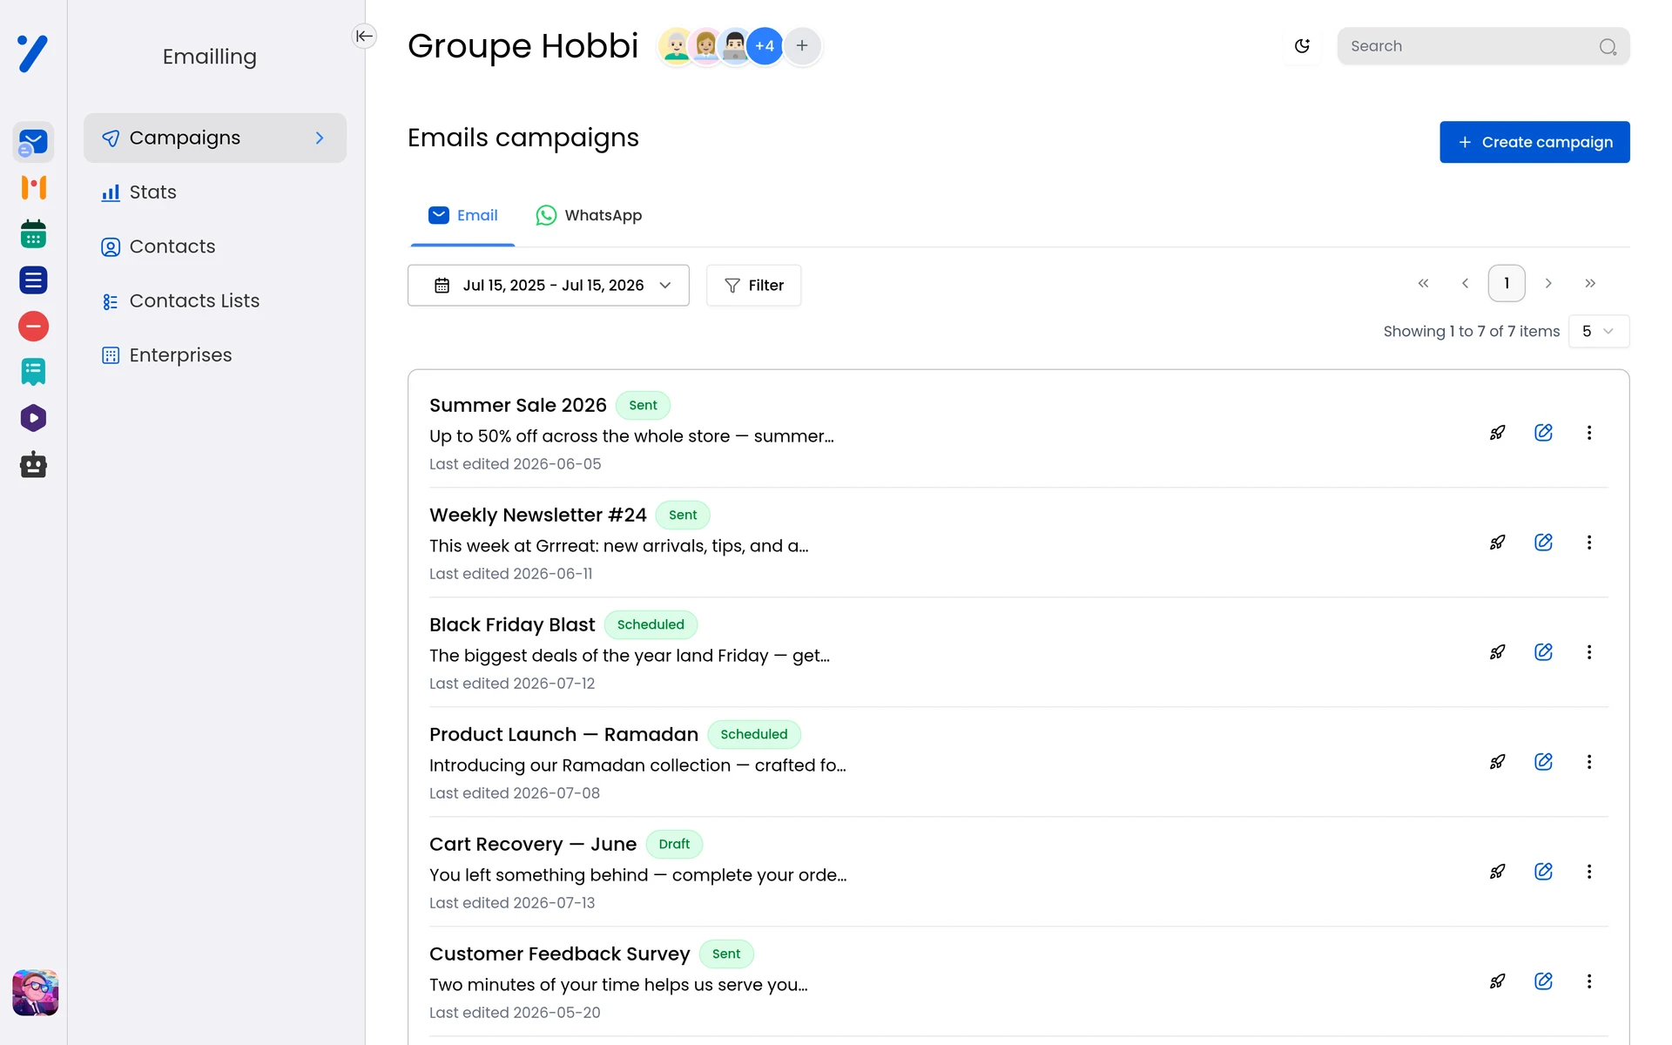Image resolution: width=1672 pixels, height=1045 pixels.
Task: Open more options for Black Friday Blast
Action: (x=1589, y=652)
